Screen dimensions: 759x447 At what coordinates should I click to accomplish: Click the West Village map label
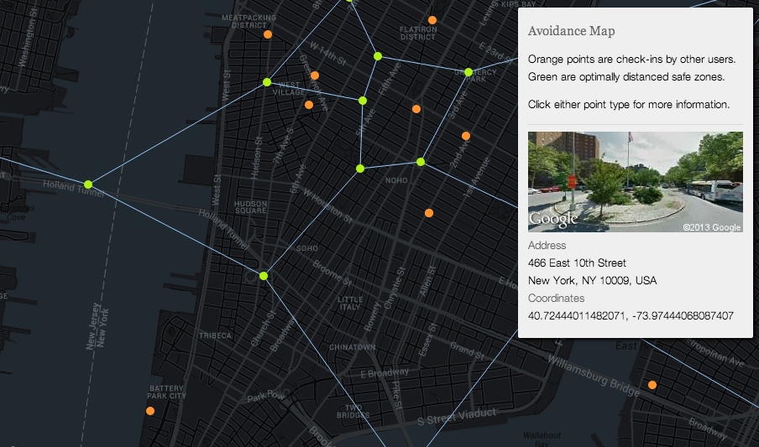tap(289, 89)
